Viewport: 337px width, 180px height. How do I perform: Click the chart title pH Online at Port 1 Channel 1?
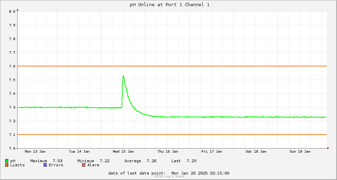pos(170,5)
